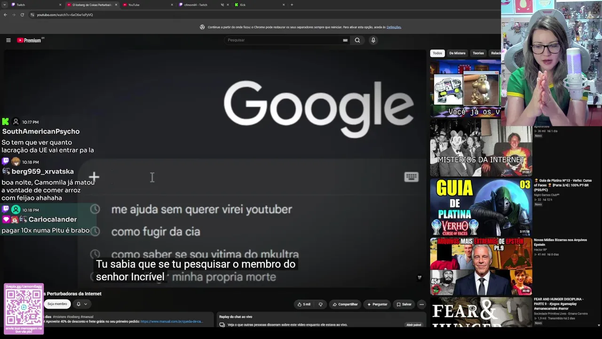Switch to the Kick browser tab

click(260, 5)
